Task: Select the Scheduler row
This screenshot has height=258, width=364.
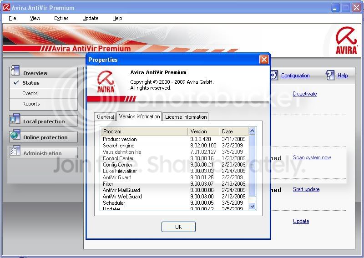Action: pos(175,203)
